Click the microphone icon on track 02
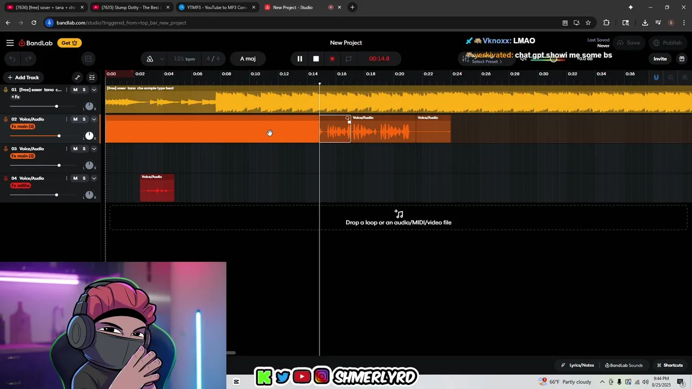Viewport: 692px width, 389px height. pos(5,119)
